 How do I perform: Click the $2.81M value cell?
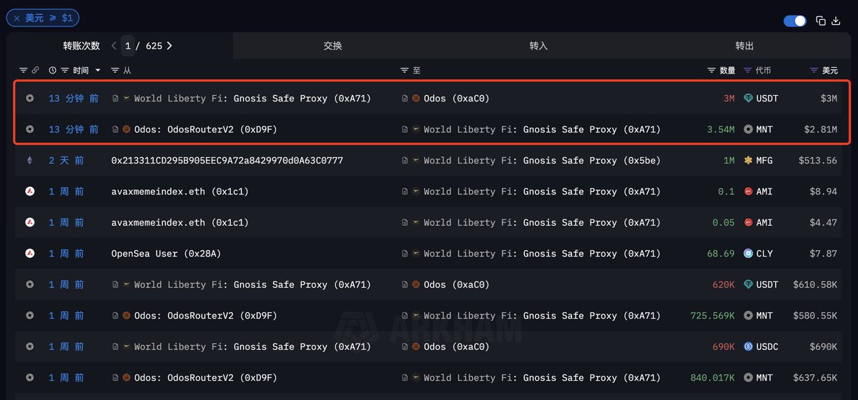point(820,129)
